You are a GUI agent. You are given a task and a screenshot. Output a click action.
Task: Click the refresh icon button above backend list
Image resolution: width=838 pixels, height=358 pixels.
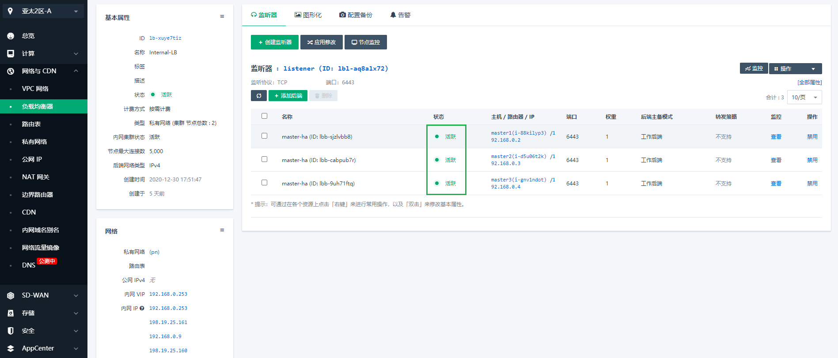point(258,96)
